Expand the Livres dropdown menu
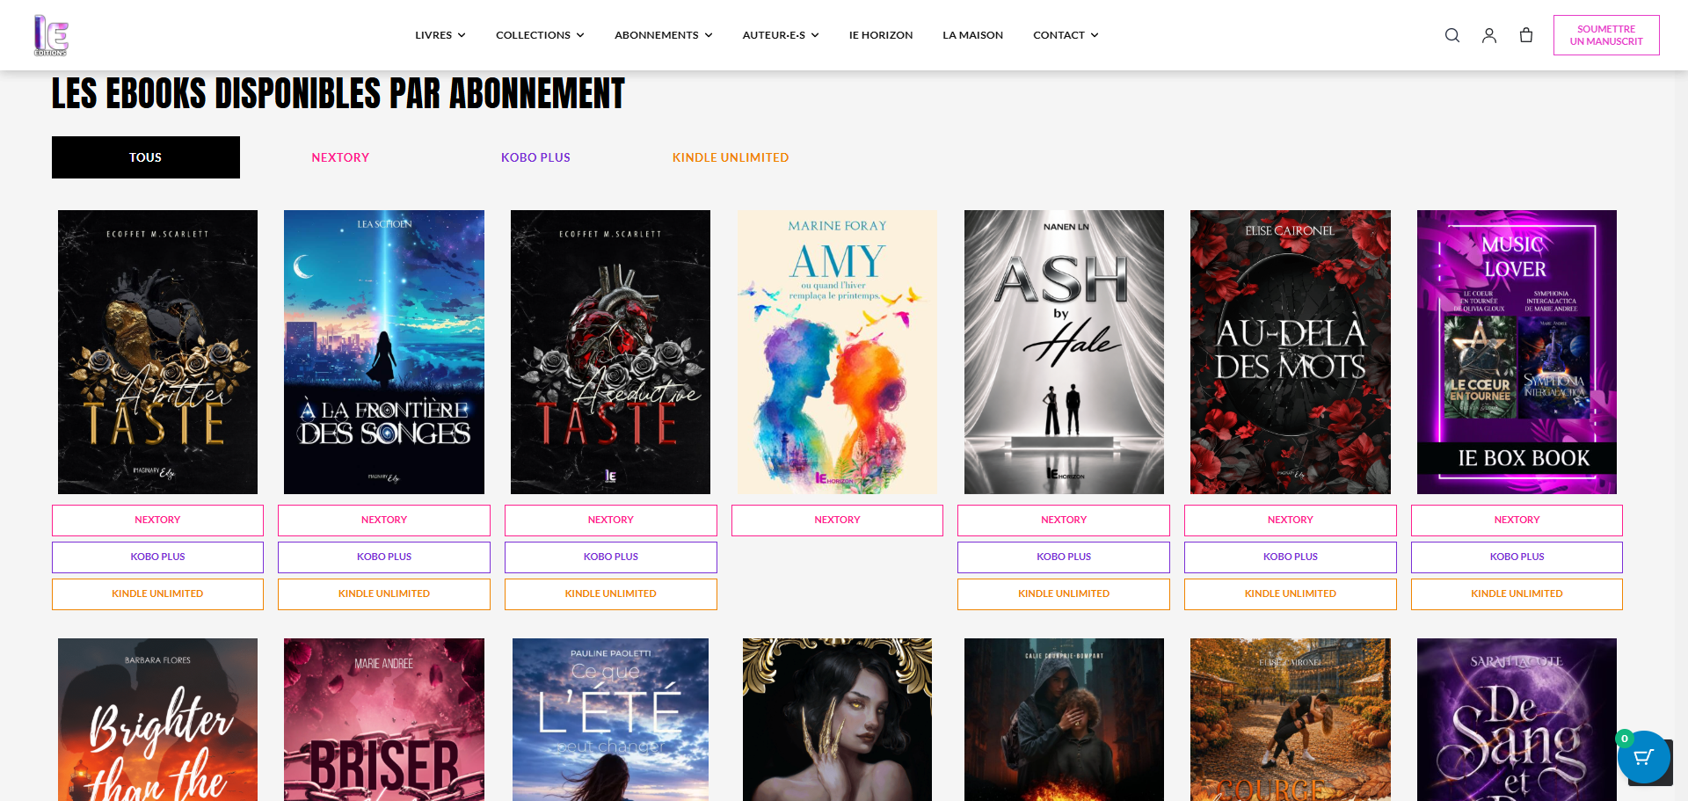Screen dimensions: 1688x801 440,35
